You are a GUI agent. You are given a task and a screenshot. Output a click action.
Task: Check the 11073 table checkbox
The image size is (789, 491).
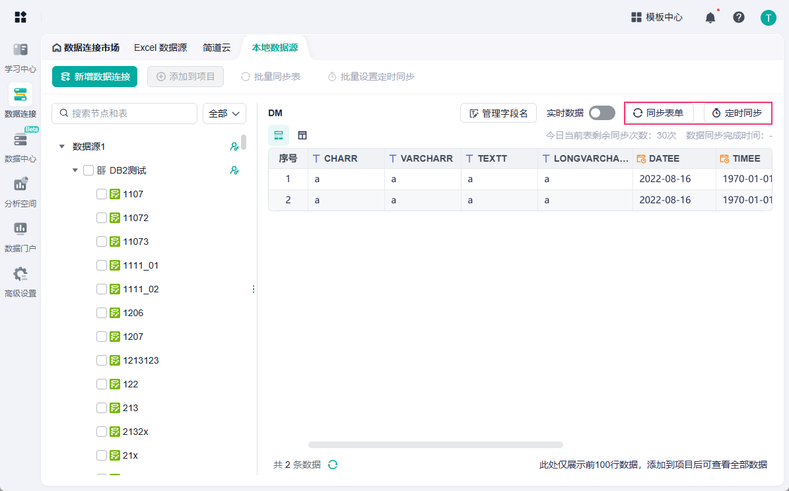(x=101, y=242)
